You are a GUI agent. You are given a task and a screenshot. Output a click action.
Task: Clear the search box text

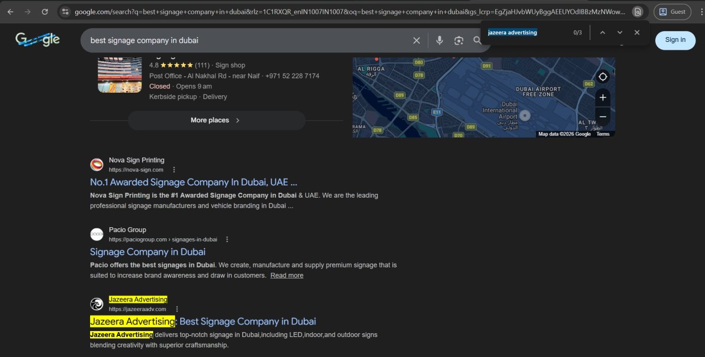(417, 40)
